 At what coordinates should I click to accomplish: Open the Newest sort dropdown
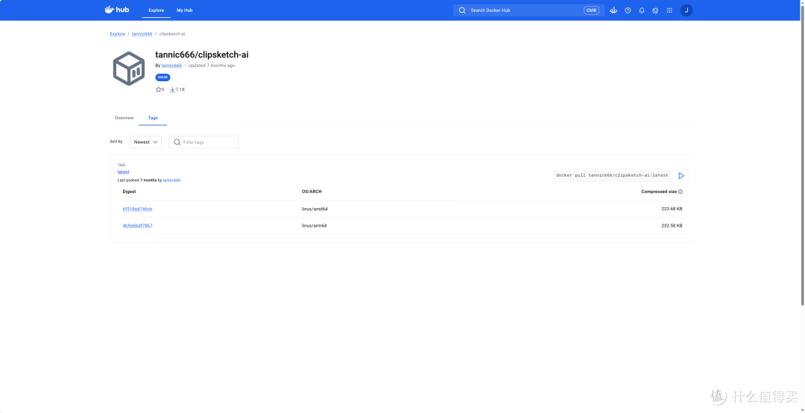pyautogui.click(x=146, y=142)
